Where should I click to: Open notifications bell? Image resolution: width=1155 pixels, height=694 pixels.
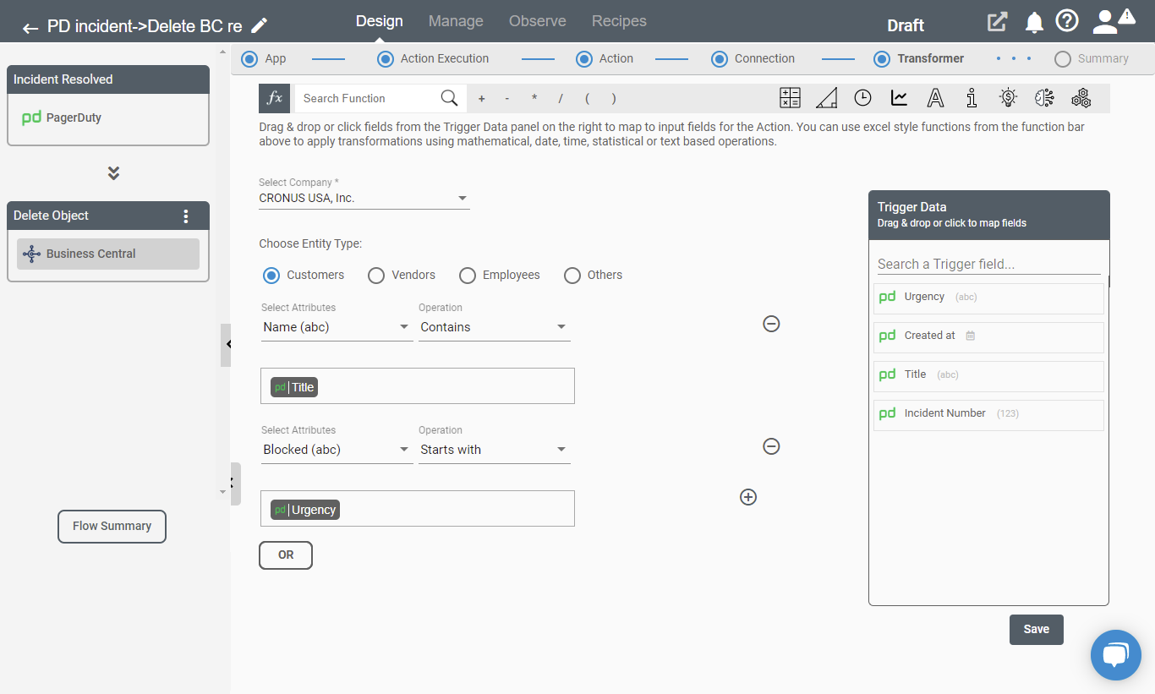pyautogui.click(x=1034, y=23)
